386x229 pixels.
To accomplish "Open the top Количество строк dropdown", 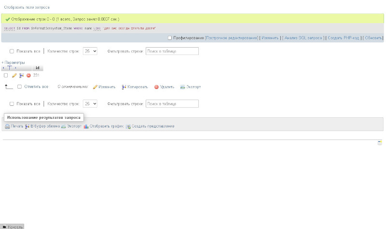I will 90,51.
